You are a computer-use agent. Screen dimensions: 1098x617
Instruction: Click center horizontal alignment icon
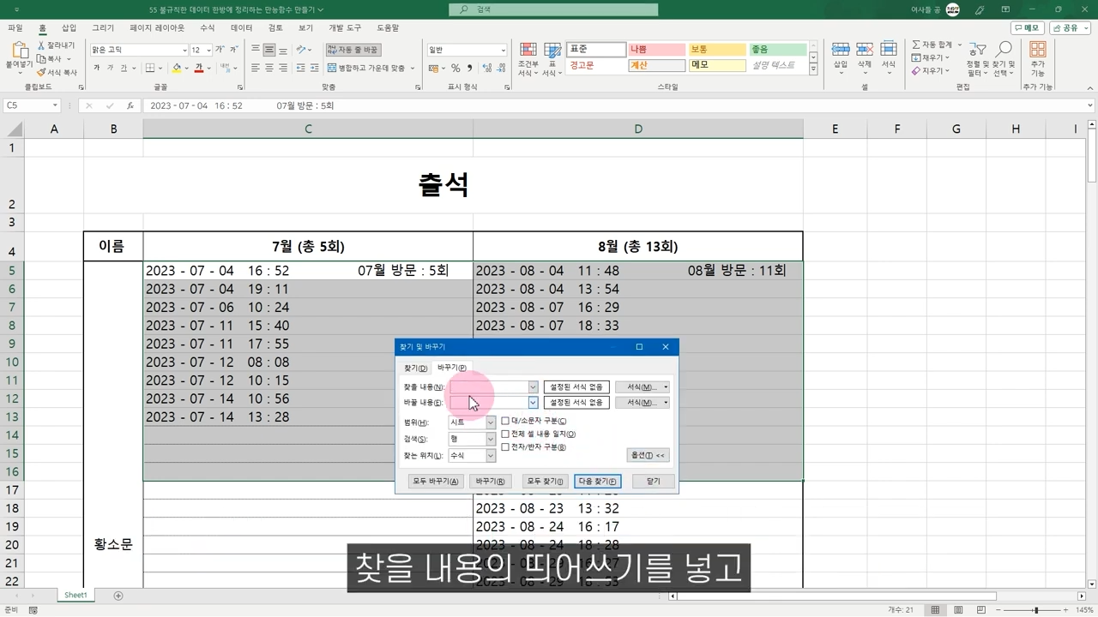tap(269, 69)
